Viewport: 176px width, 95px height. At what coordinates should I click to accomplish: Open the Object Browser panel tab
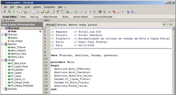pos(50,17)
